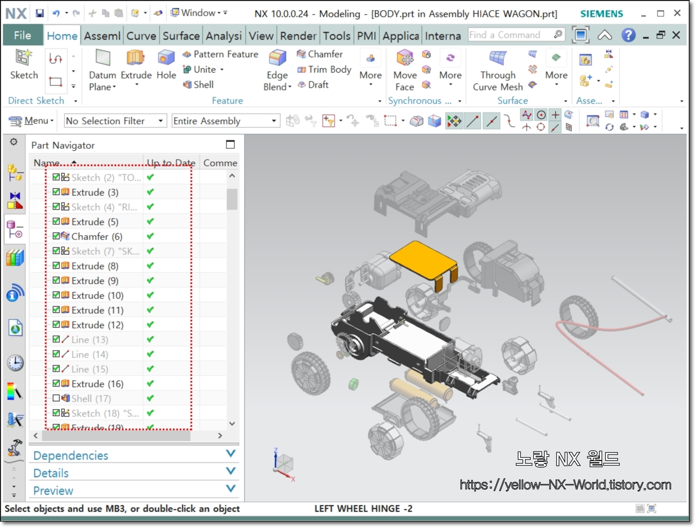Click Pattern Feature command
The width and height of the screenshot is (696, 528).
(220, 54)
